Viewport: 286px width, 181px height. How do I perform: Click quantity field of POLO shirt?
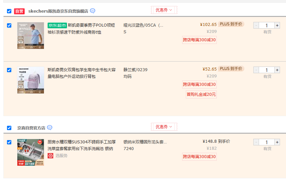(267, 25)
